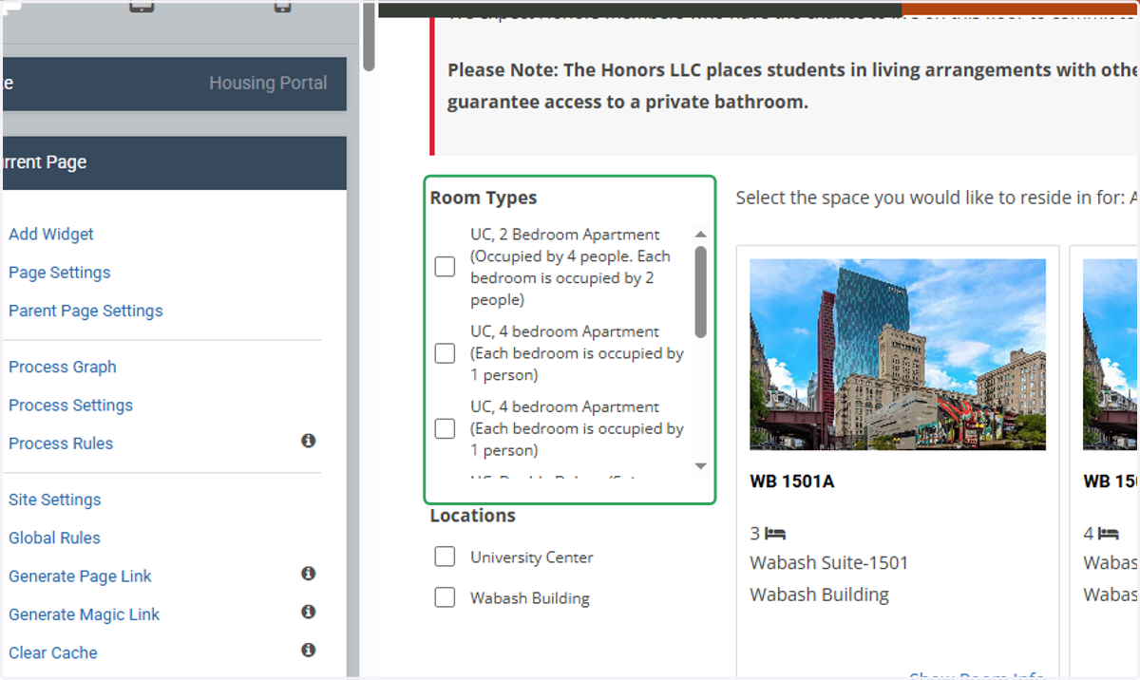The width and height of the screenshot is (1140, 680).
Task: Click the Locations heading
Action: (x=473, y=516)
